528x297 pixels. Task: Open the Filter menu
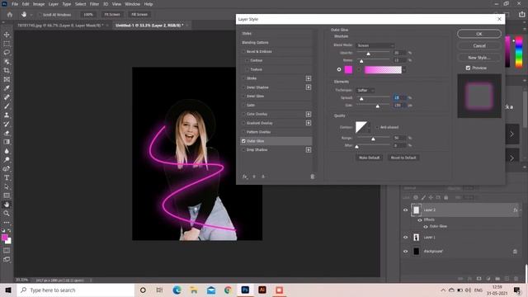[x=94, y=4]
